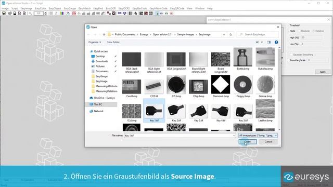The height and width of the screenshot is (187, 333).
Task: Click the Forward arrow in Open dialog
Action: pyautogui.click(x=95, y=35)
